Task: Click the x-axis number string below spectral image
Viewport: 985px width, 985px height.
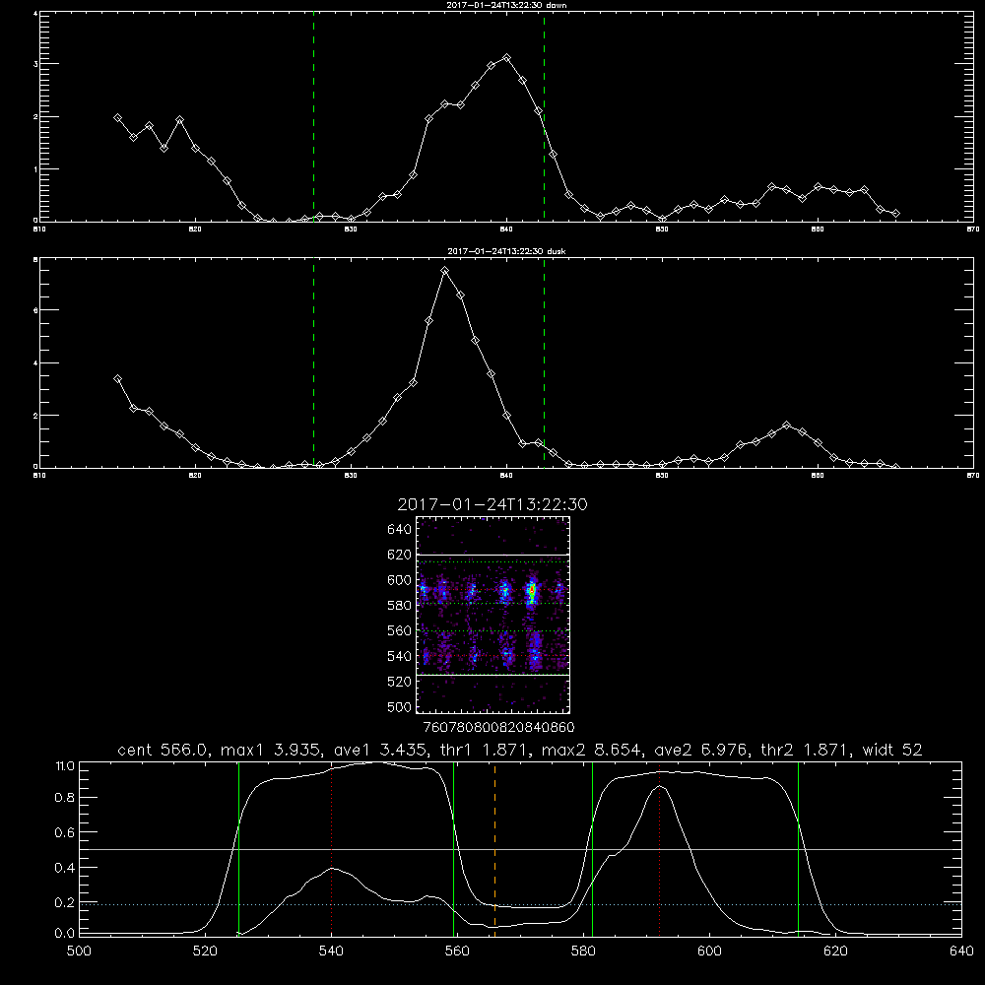Action: (x=499, y=728)
